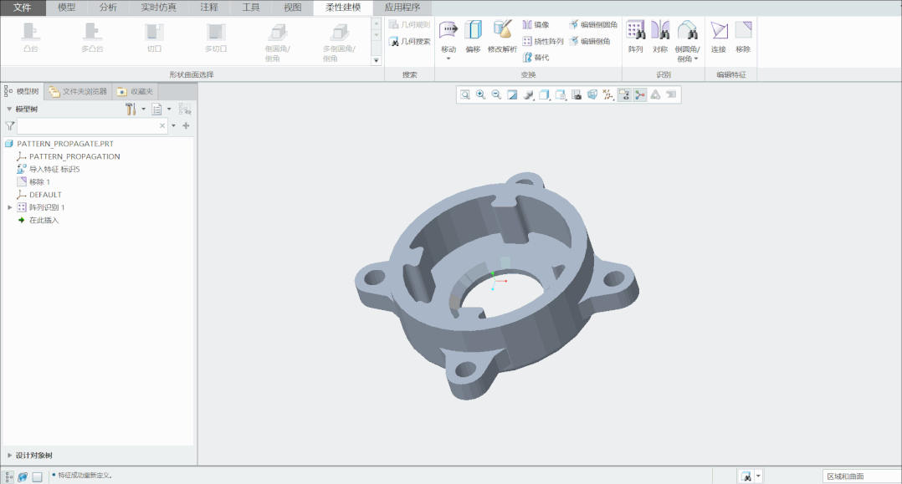
Task: Clear the model tree search field
Action: coord(162,126)
